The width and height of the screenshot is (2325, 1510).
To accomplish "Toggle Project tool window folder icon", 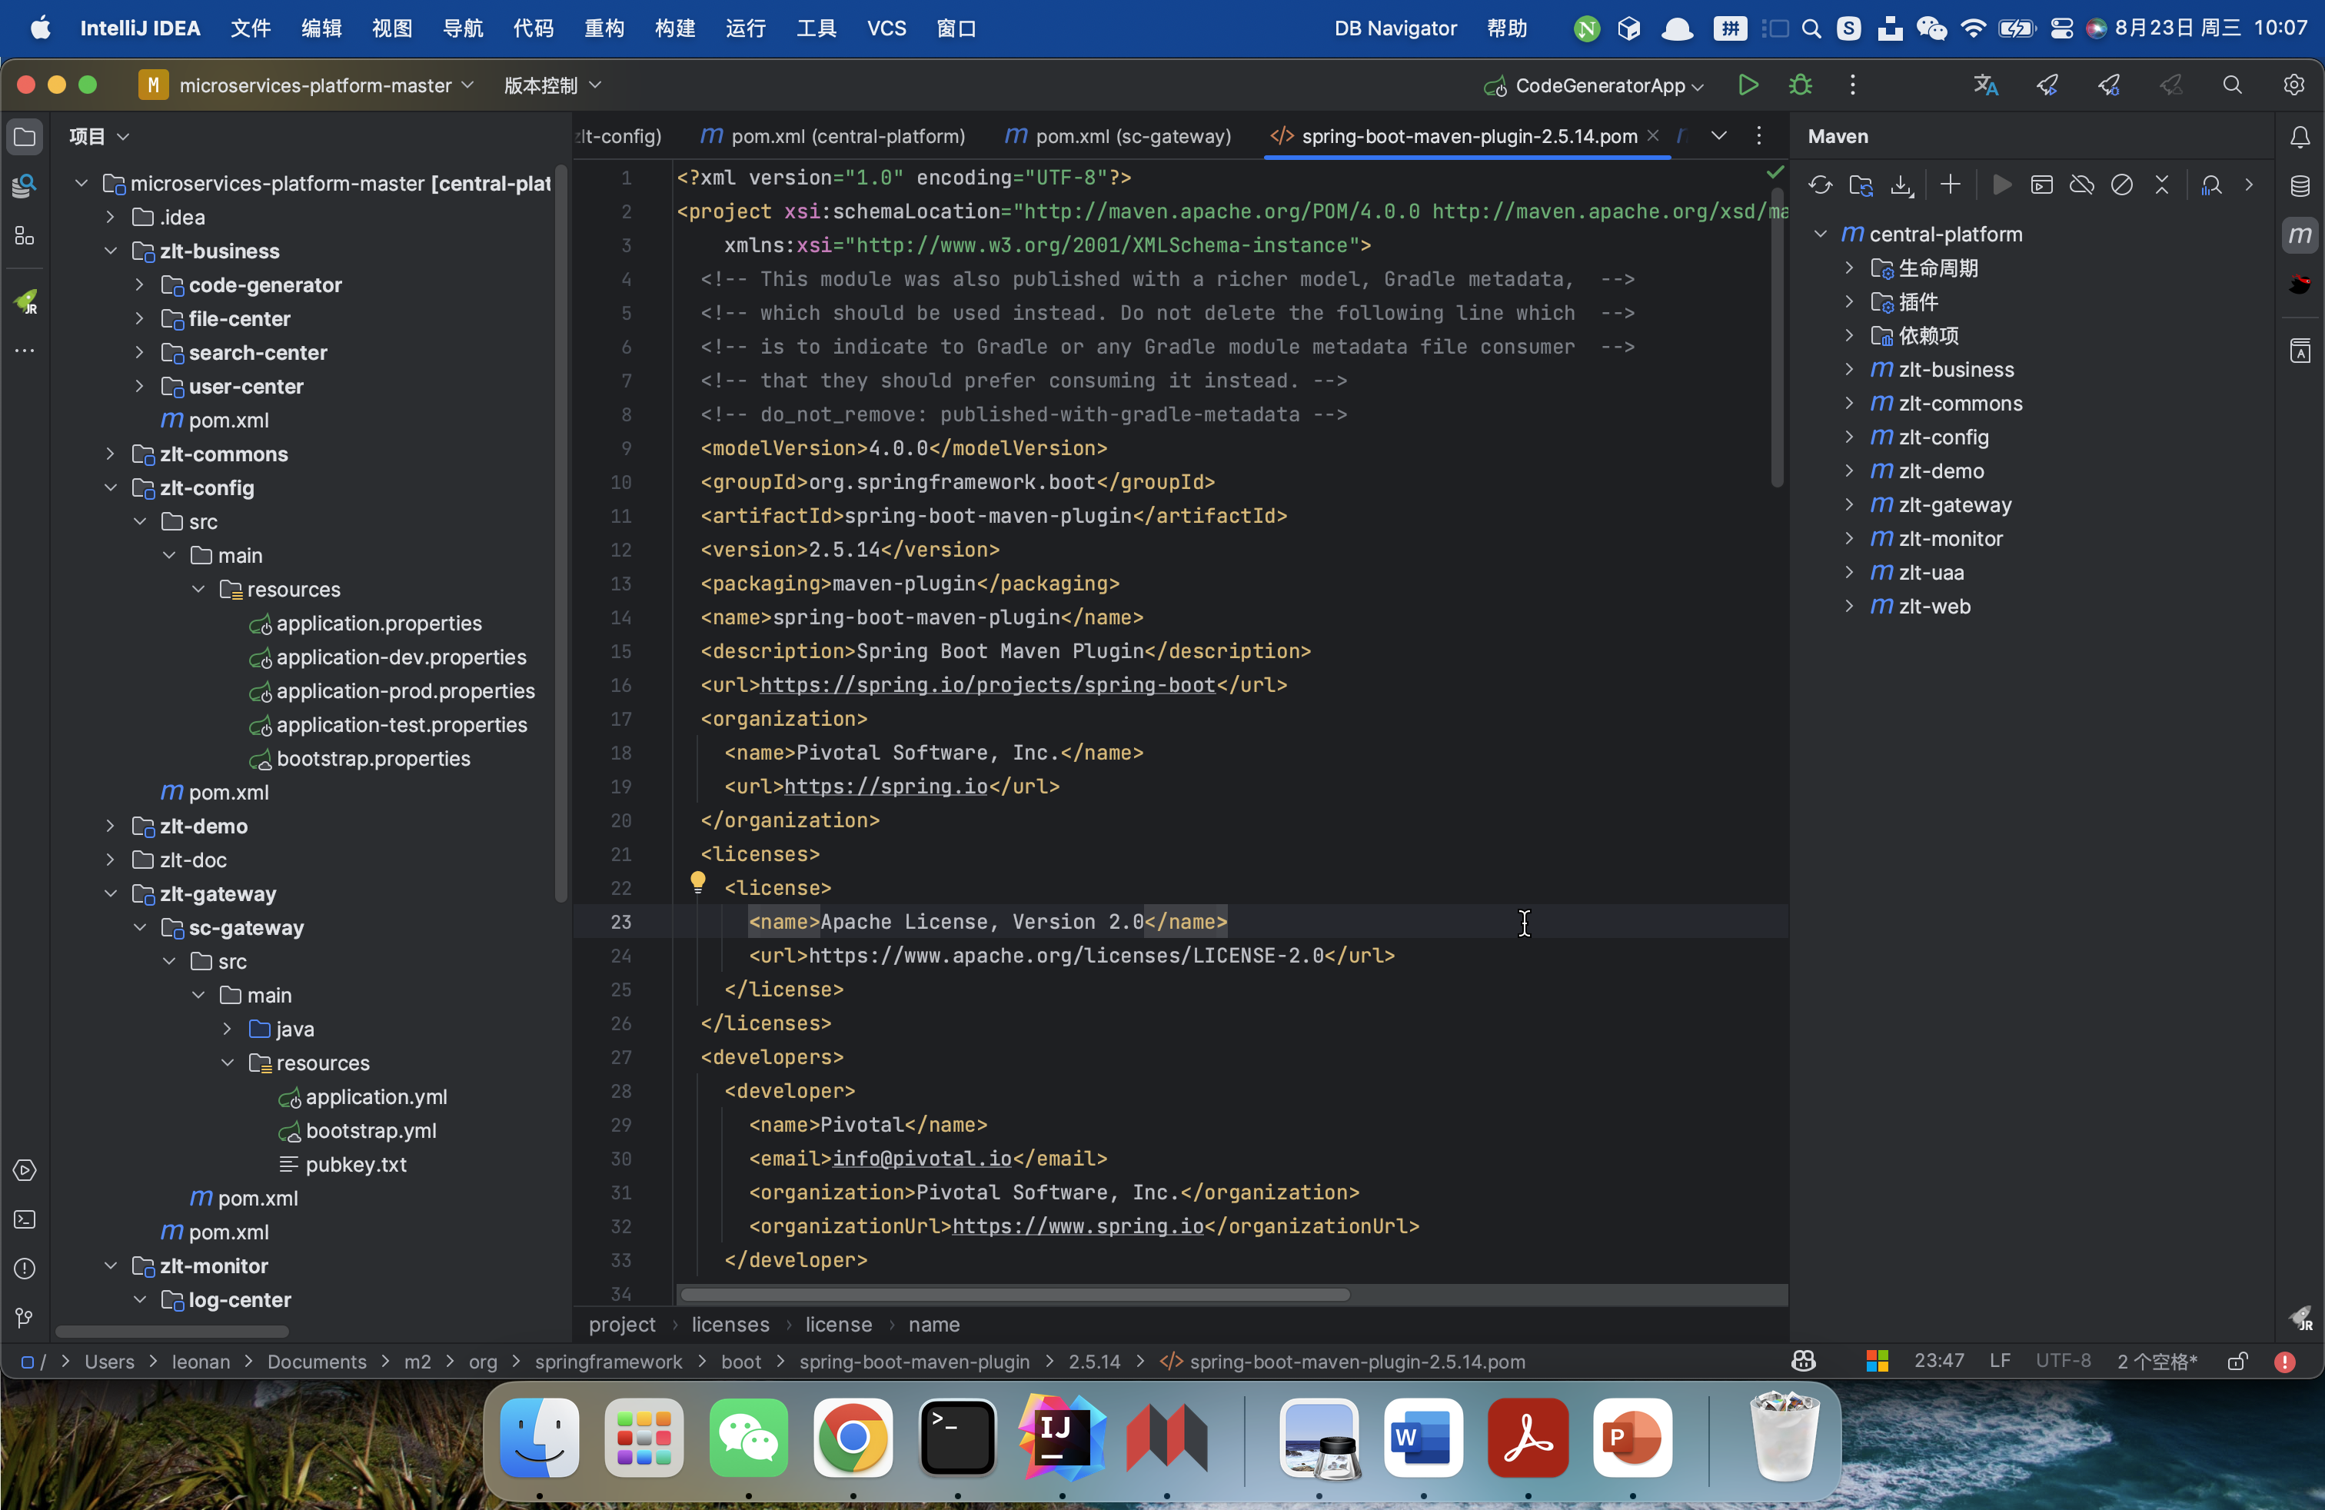I will (25, 137).
